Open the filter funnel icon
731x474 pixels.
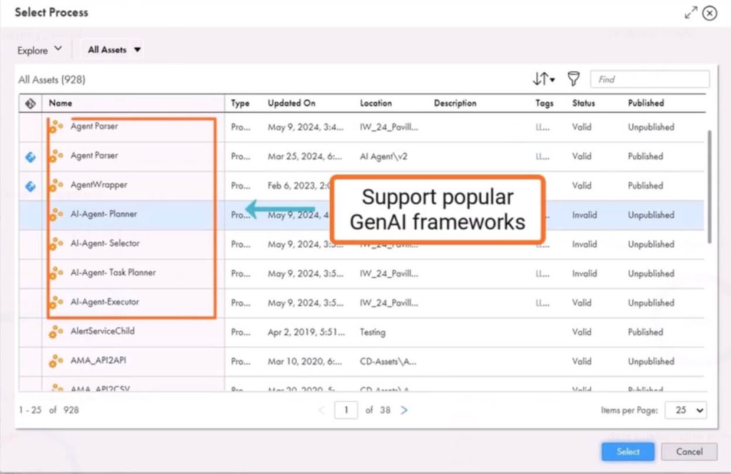(x=573, y=79)
